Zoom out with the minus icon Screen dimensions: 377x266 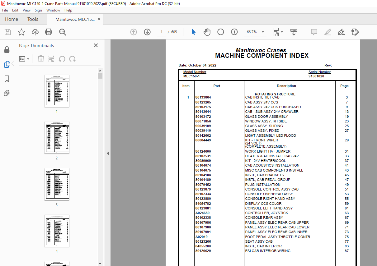coord(221,32)
